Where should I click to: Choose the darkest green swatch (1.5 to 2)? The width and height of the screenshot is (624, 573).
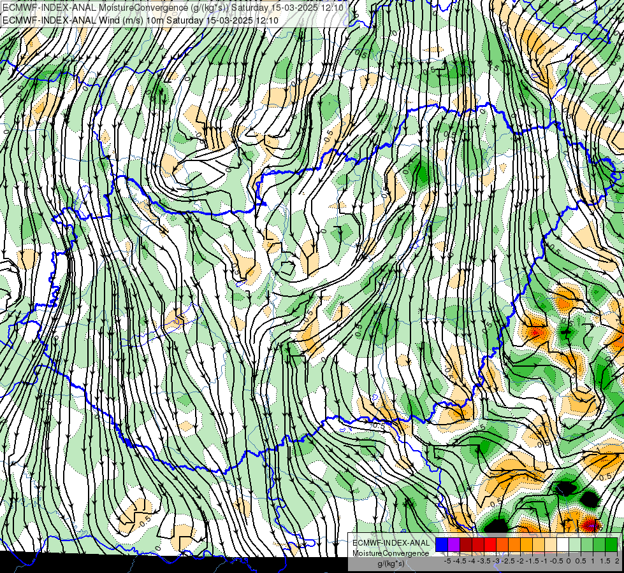(x=611, y=545)
